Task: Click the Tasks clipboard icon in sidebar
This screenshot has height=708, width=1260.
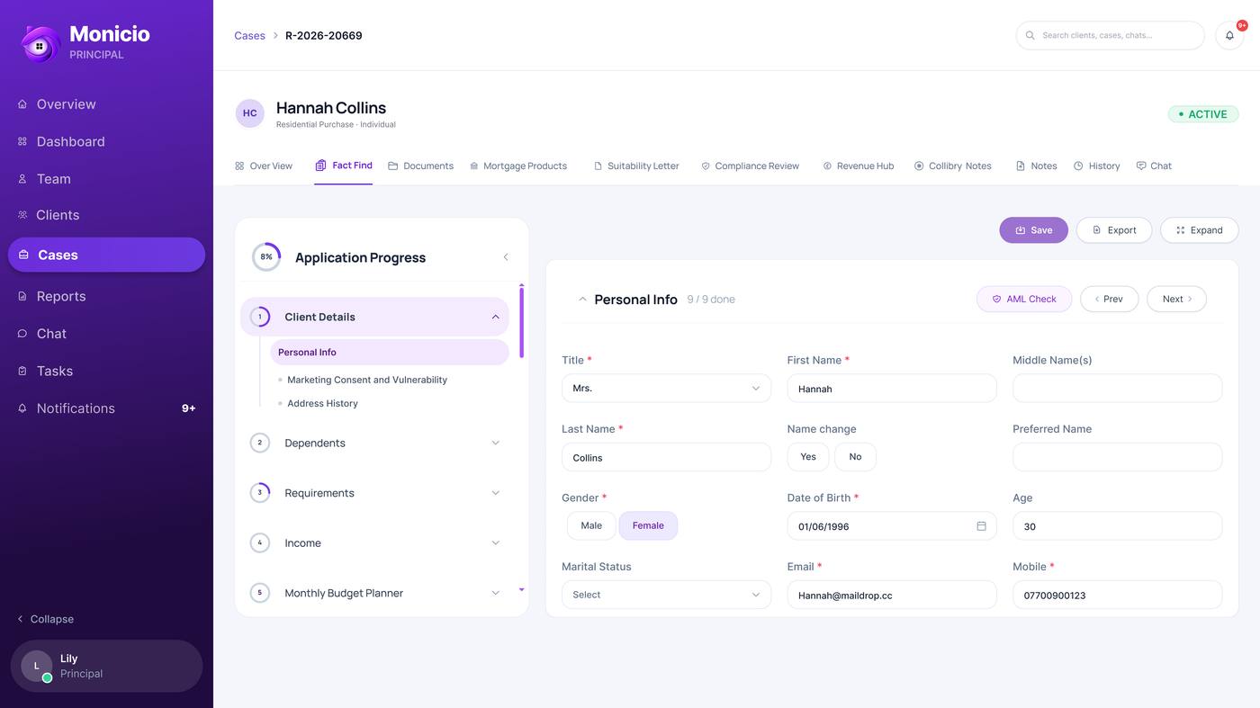Action: [22, 371]
